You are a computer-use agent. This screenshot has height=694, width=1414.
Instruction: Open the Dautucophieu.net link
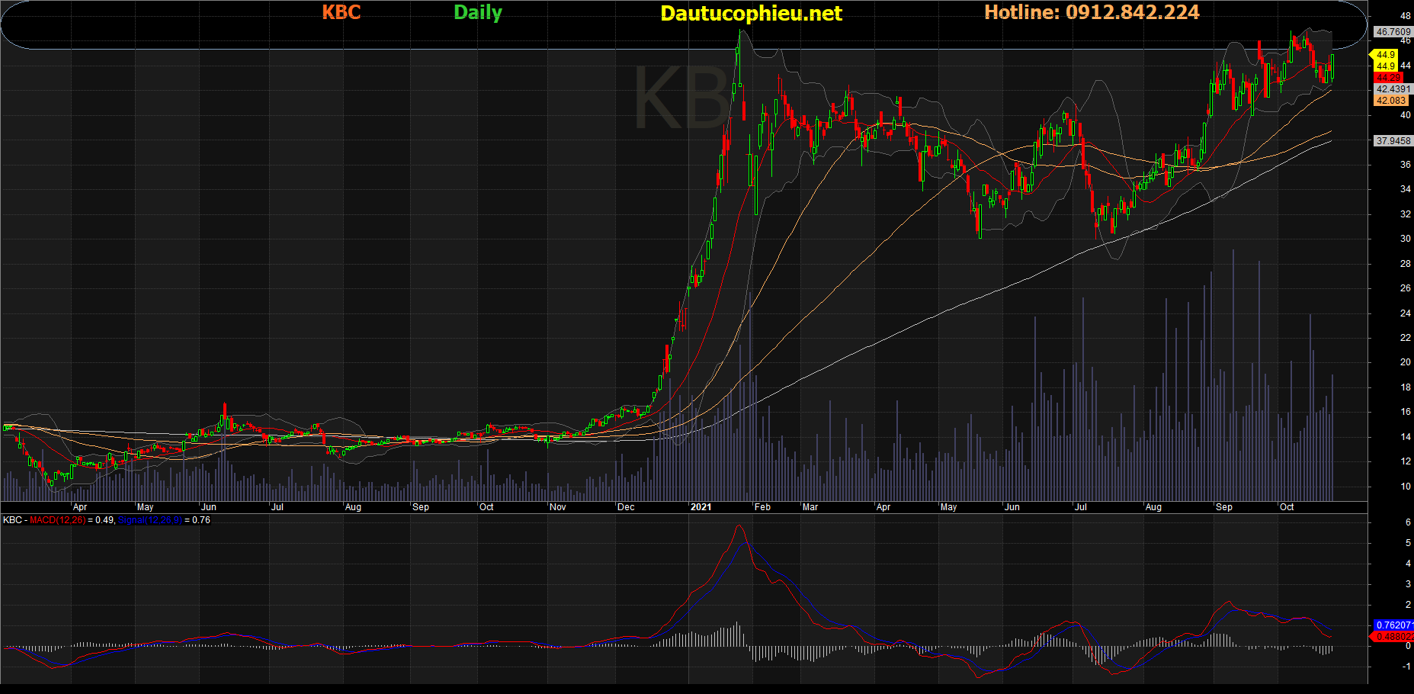[751, 13]
